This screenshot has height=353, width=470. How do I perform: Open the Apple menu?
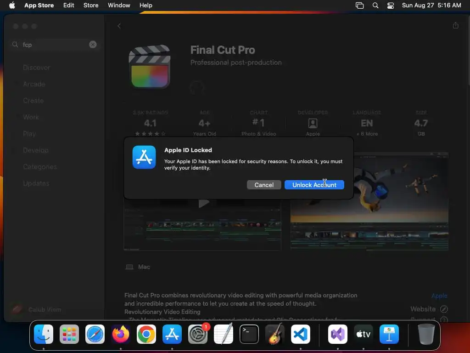tap(12, 5)
